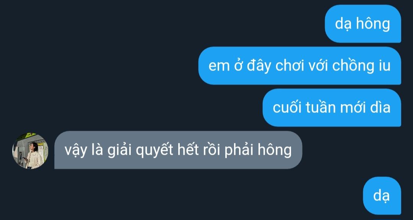Tap the 'em ở đây chơi với chồng iu' message
The image size is (413, 220).
tap(300, 66)
